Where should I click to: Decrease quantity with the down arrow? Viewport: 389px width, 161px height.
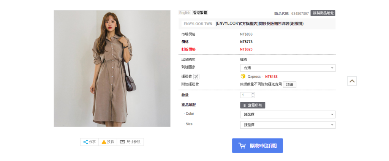click(253, 96)
